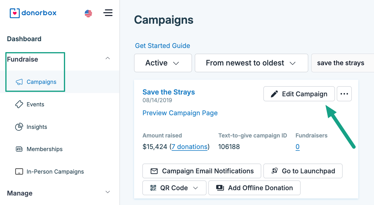Click the 7 donations link
The height and width of the screenshot is (205, 374).
[189, 147]
